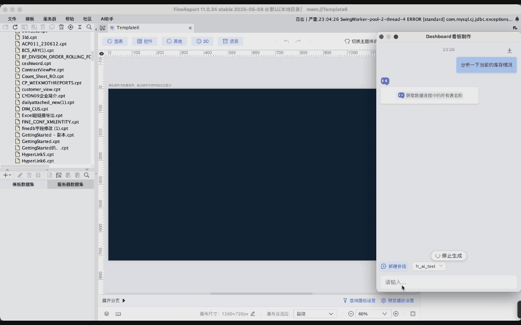
Task: Click the 资源 resources button
Action: [230, 41]
